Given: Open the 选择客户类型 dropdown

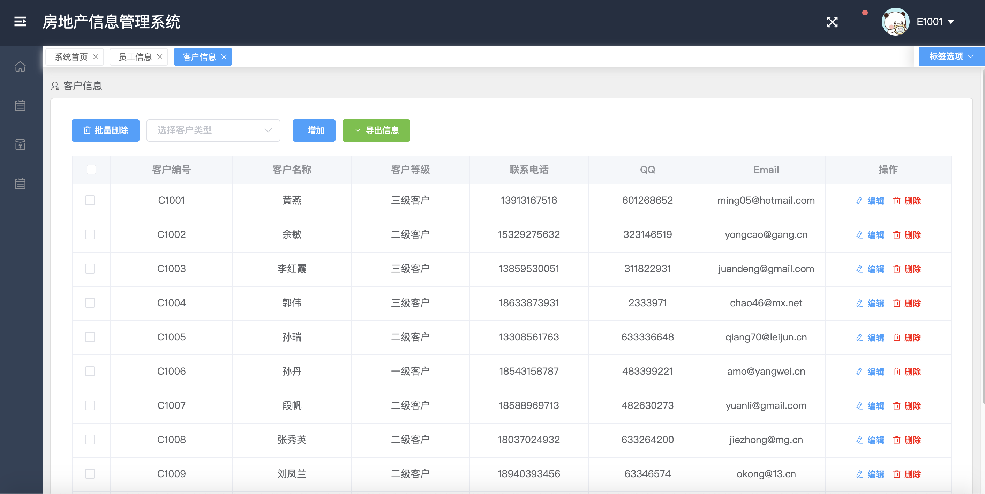Looking at the screenshot, I should tap(213, 130).
